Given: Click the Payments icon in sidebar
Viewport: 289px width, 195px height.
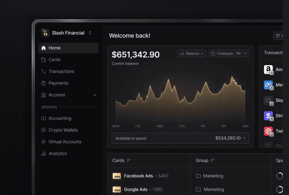Looking at the screenshot, I should 43,83.
